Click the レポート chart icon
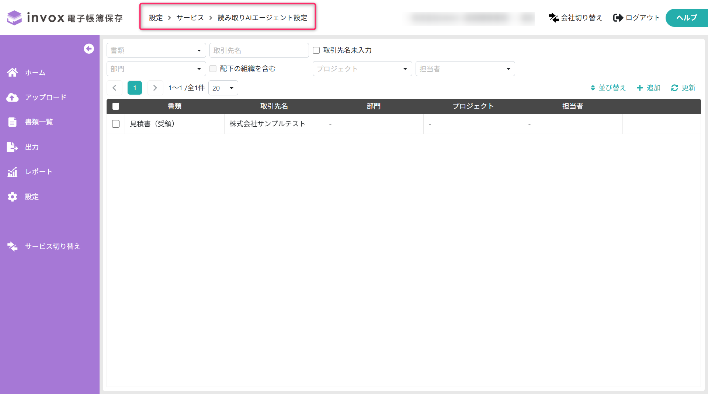708x394 pixels. (13, 172)
